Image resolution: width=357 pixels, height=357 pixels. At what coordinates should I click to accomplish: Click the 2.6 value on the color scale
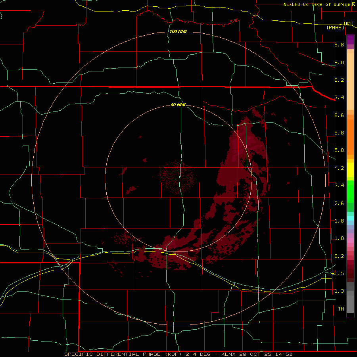[x=339, y=203]
